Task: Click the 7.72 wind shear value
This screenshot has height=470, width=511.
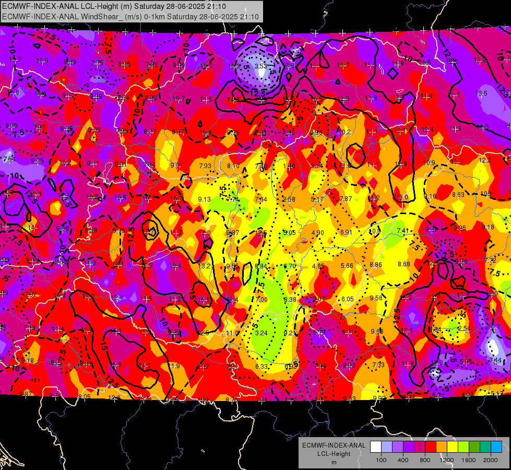Action: tap(490, 261)
